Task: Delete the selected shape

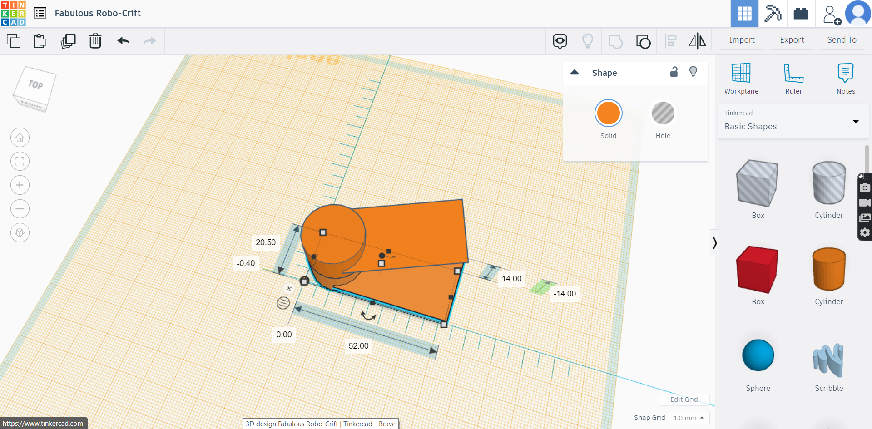Action: [95, 41]
